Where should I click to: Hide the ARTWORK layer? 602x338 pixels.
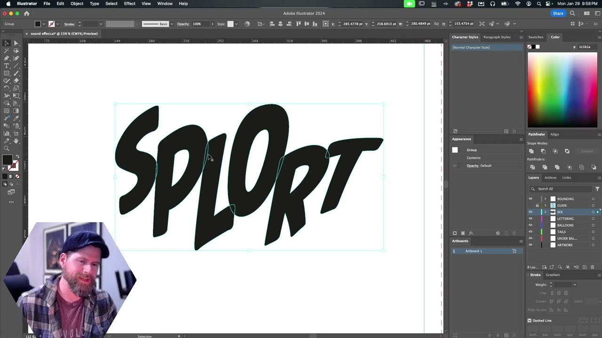531,245
